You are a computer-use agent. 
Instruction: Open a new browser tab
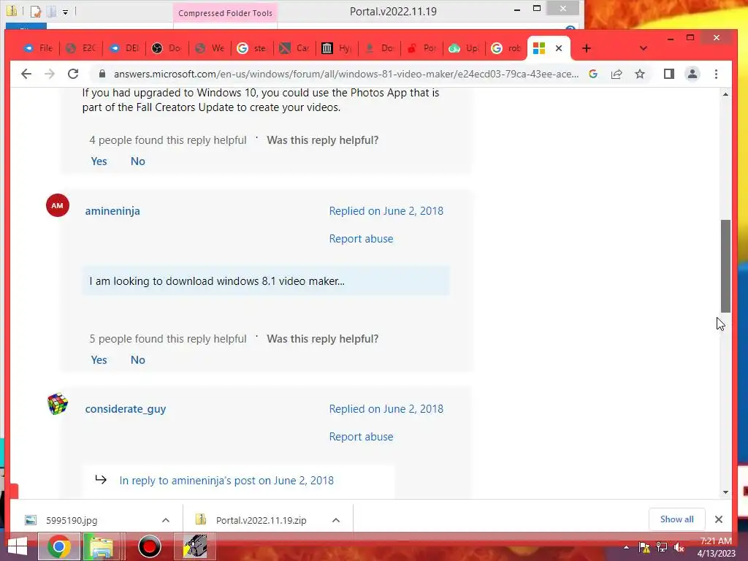coord(587,48)
